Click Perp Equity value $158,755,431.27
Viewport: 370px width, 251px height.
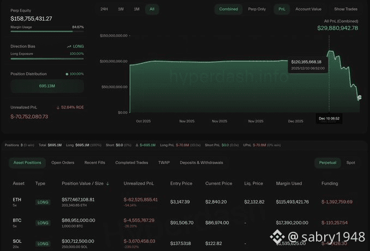click(x=31, y=19)
